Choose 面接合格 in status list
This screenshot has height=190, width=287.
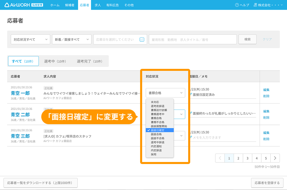(160, 134)
